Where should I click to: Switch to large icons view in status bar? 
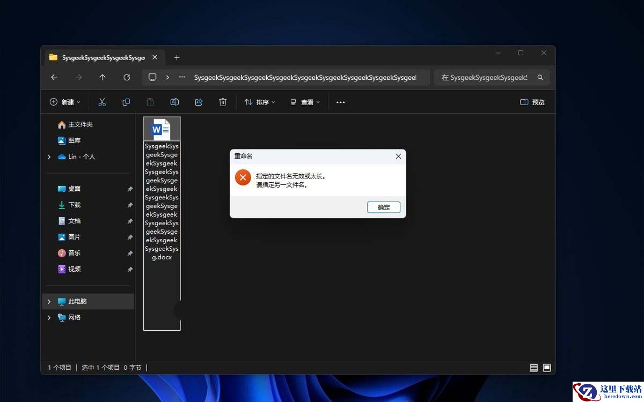click(x=547, y=368)
